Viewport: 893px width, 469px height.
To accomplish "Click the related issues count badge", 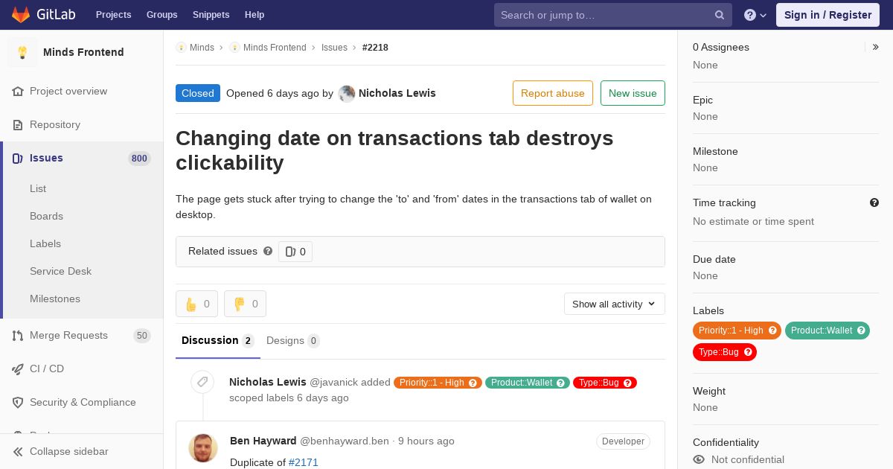I will tap(295, 252).
